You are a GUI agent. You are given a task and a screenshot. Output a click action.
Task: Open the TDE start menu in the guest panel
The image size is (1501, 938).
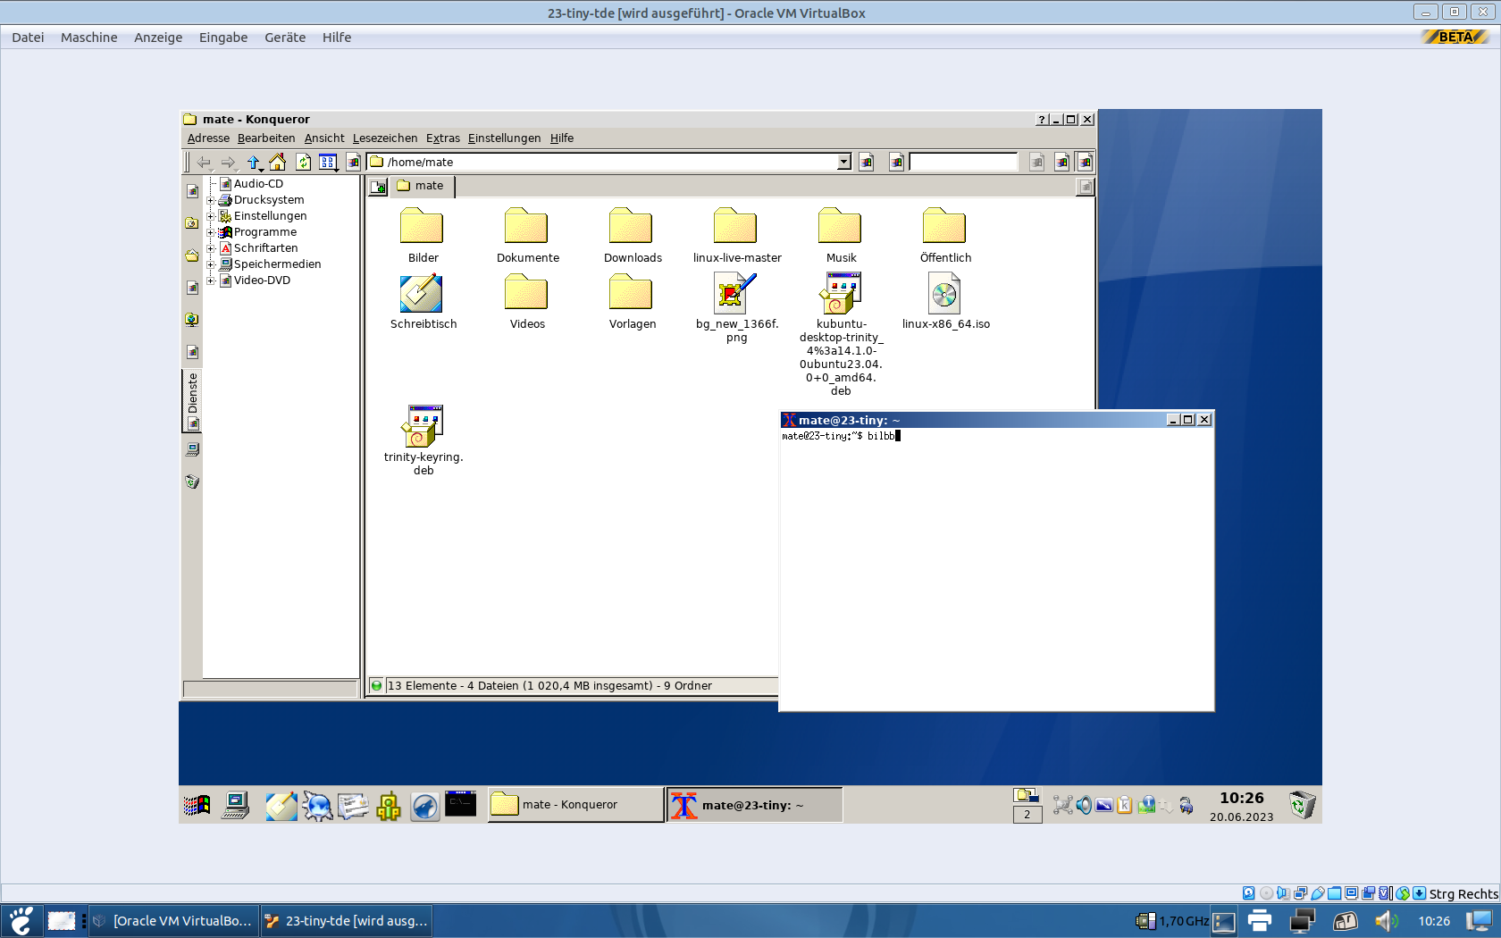click(x=197, y=805)
